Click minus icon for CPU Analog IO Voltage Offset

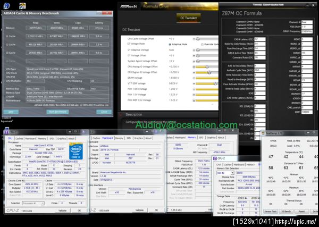point(194,66)
